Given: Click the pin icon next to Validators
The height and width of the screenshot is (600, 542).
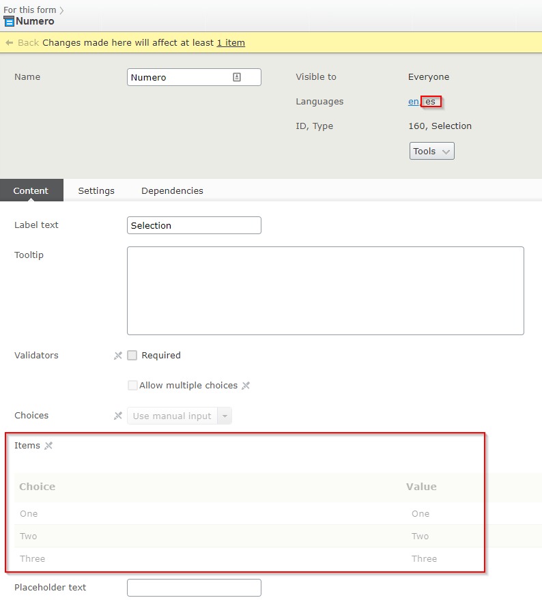Looking at the screenshot, I should pos(118,356).
